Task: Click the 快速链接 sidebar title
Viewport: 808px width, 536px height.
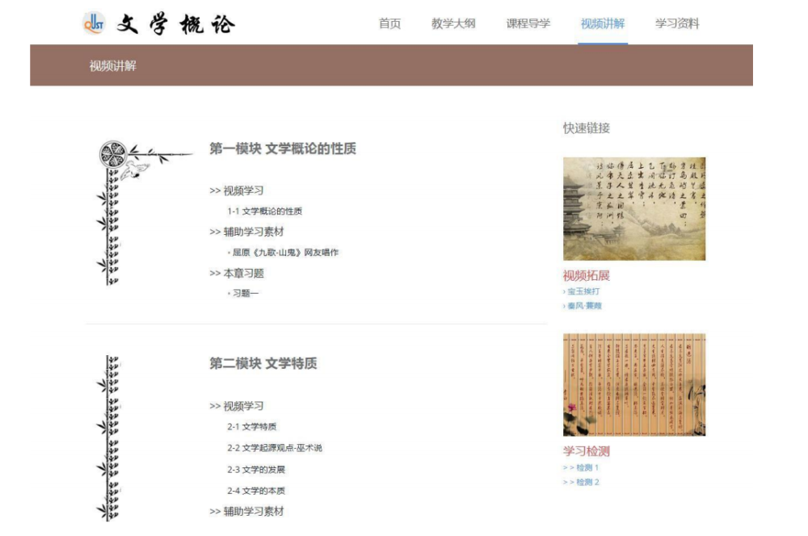Action: pos(587,128)
